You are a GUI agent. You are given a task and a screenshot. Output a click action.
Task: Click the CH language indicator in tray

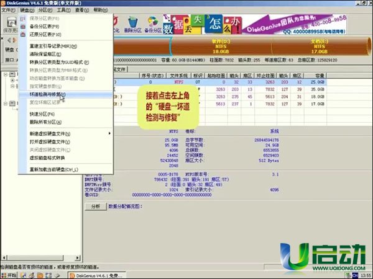click(355, 275)
